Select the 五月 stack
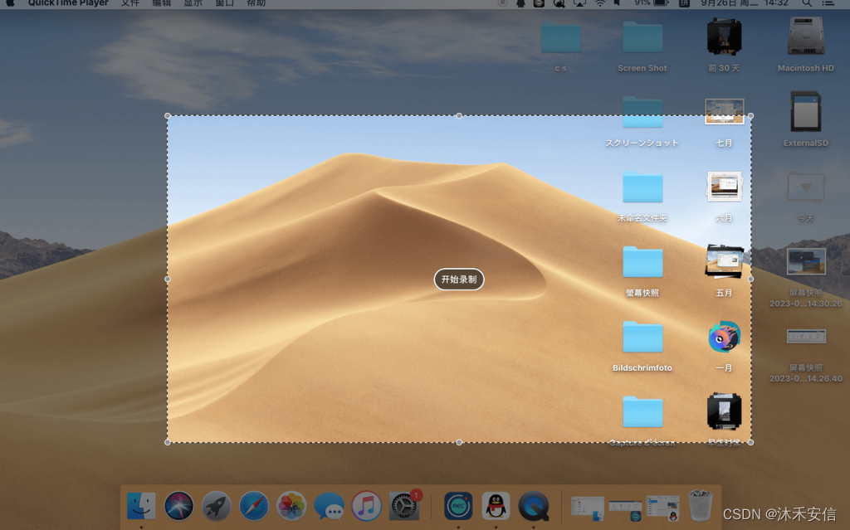 tap(724, 262)
